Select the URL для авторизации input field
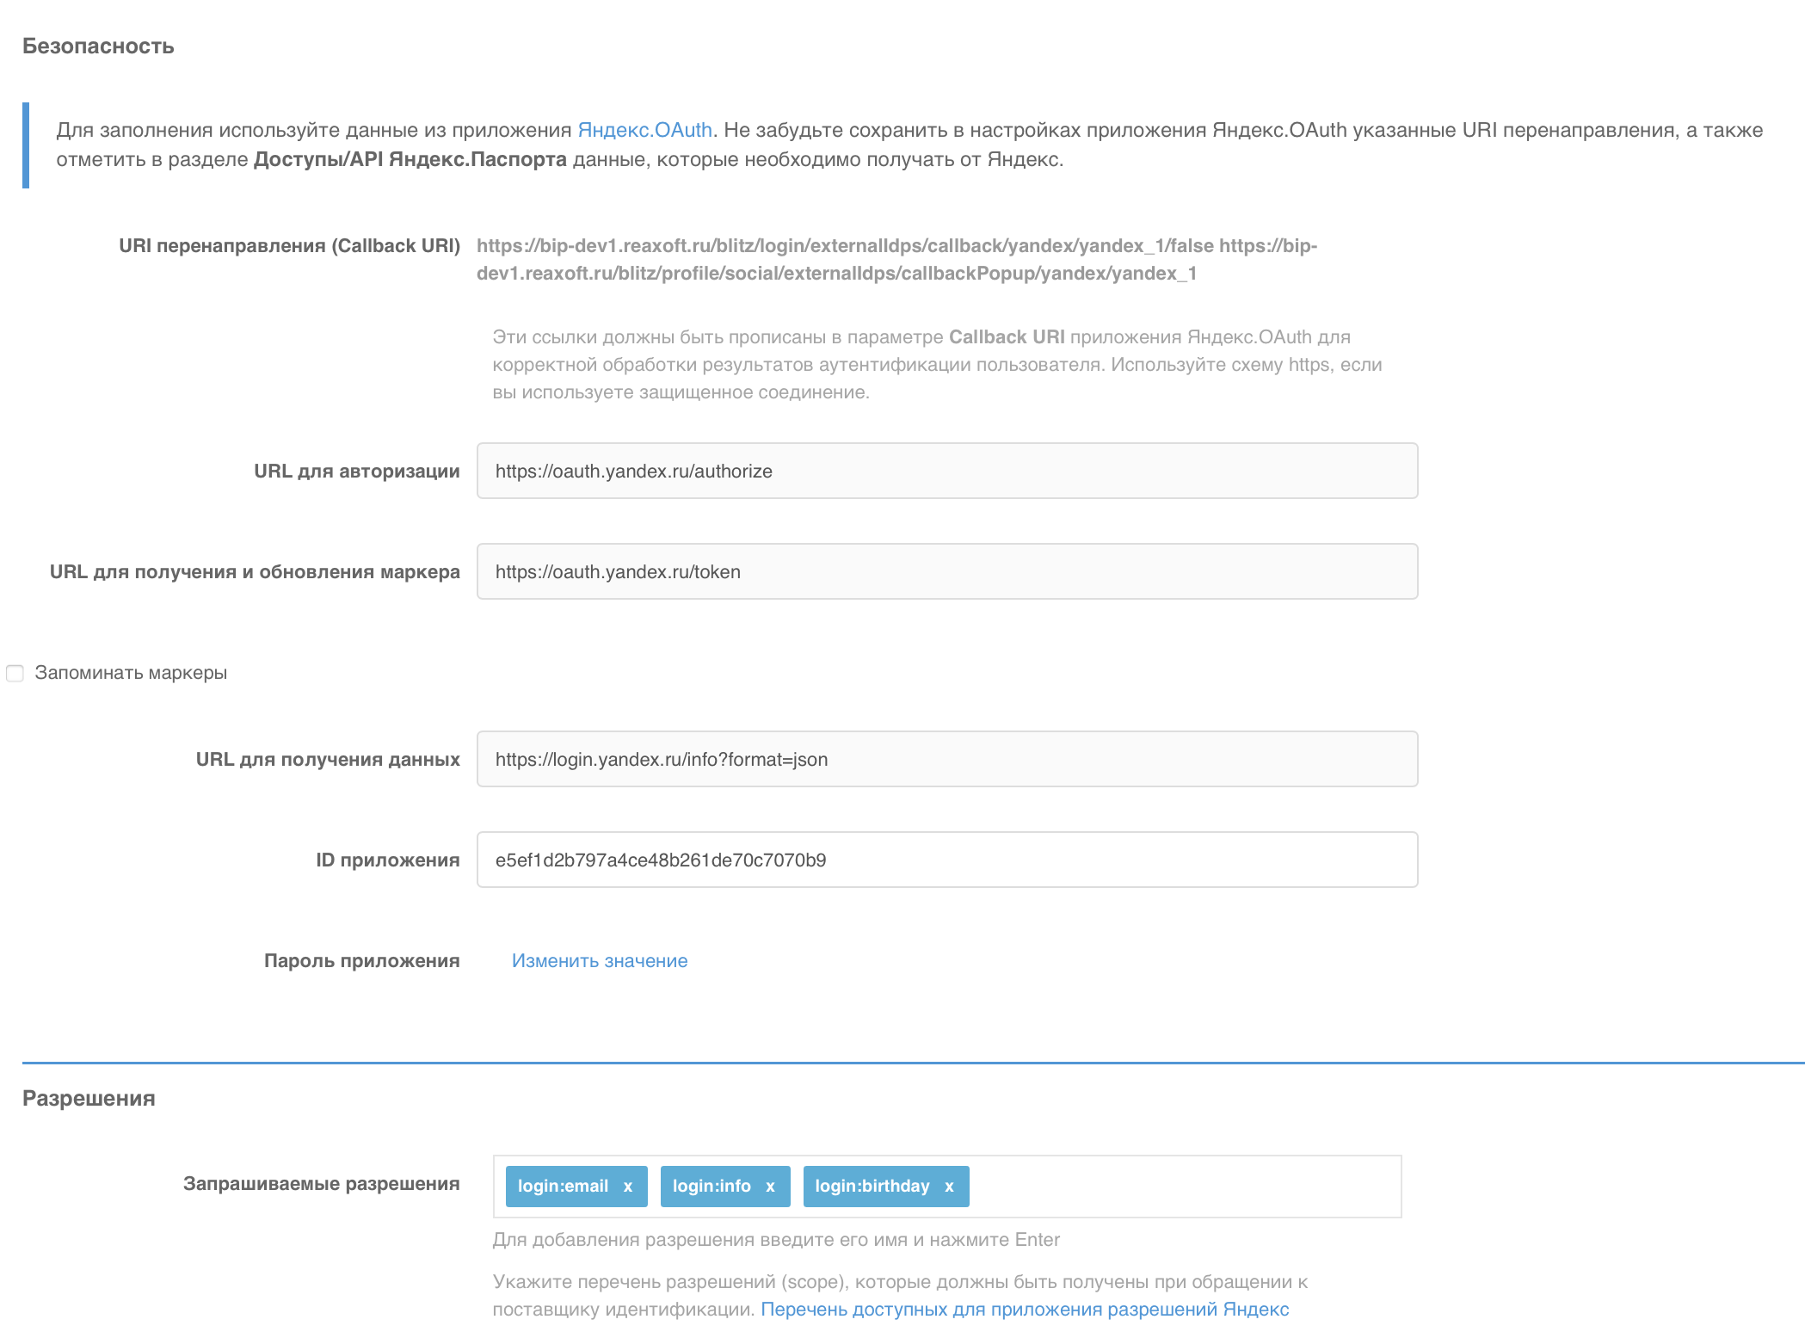The height and width of the screenshot is (1344, 1805). (946, 471)
